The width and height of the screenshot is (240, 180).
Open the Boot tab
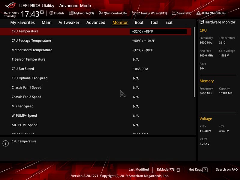(139, 22)
